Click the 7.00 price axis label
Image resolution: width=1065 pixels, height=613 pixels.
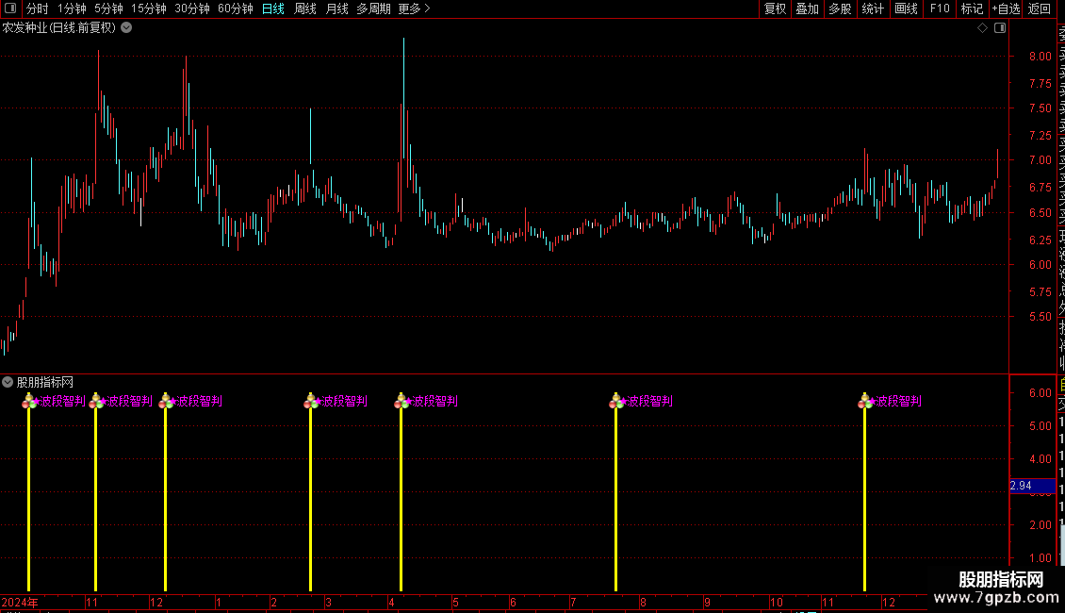pos(1040,160)
